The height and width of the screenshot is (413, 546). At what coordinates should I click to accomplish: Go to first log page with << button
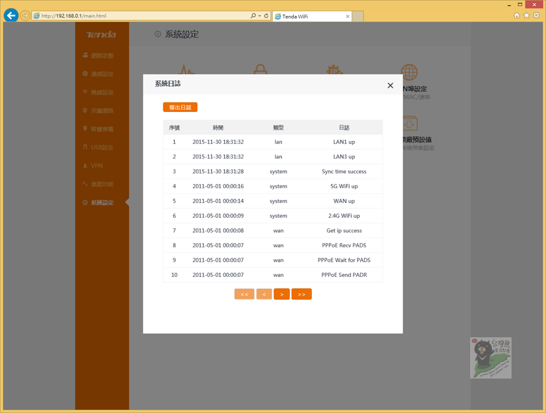[244, 294]
